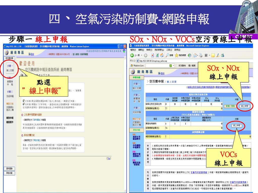Click Refresh icon in right IE toolbar
The image size is (258, 193).
157,56
